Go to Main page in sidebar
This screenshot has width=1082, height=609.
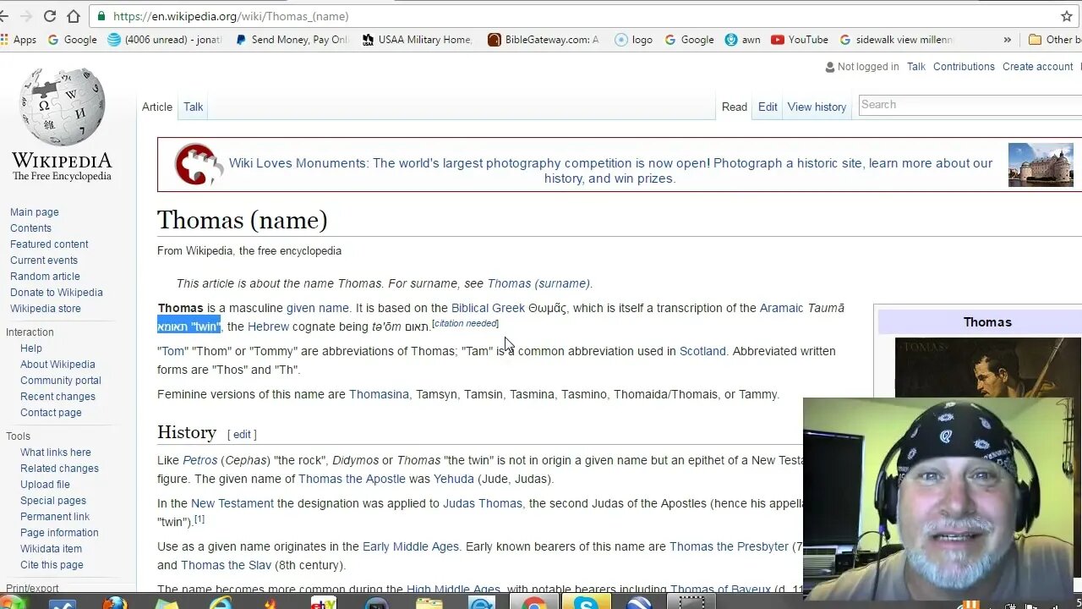[35, 212]
